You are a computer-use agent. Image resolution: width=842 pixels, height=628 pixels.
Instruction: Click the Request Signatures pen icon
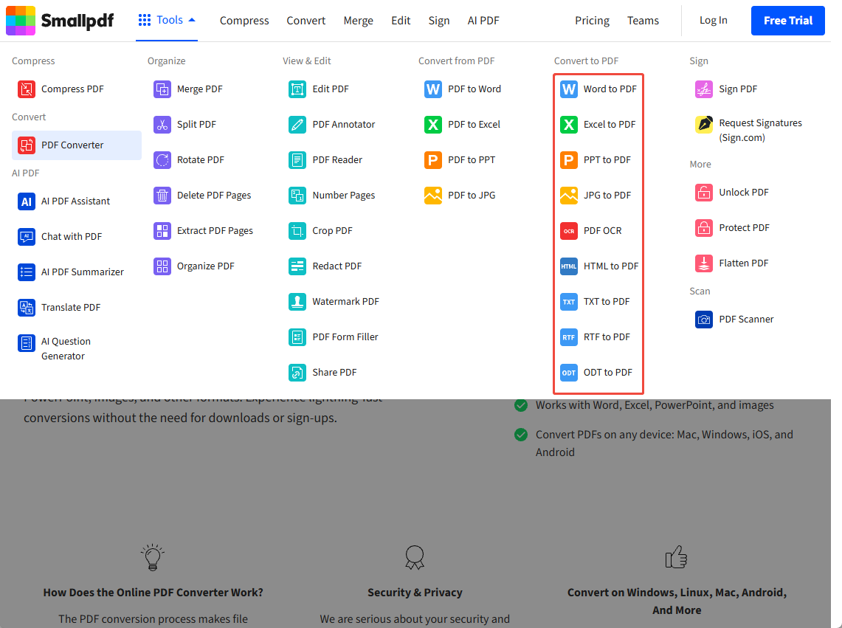coord(704,125)
